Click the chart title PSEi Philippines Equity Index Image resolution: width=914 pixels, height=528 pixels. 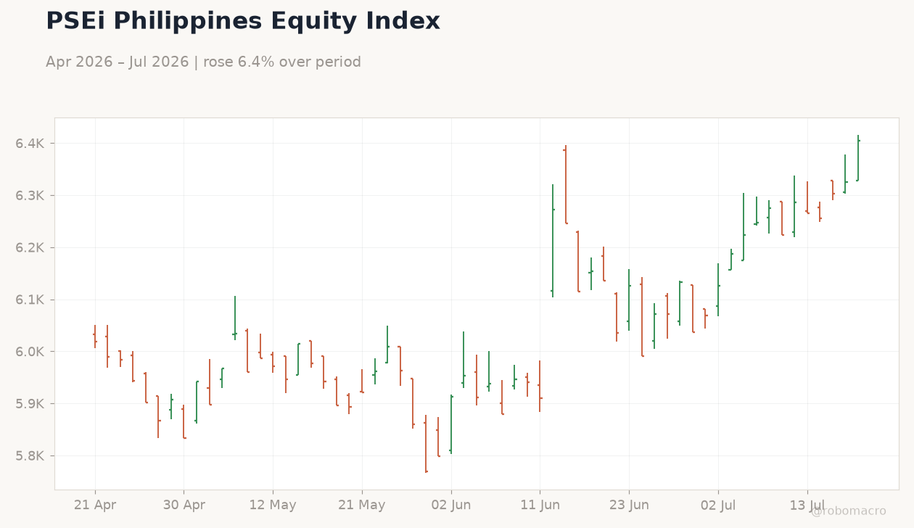(243, 22)
